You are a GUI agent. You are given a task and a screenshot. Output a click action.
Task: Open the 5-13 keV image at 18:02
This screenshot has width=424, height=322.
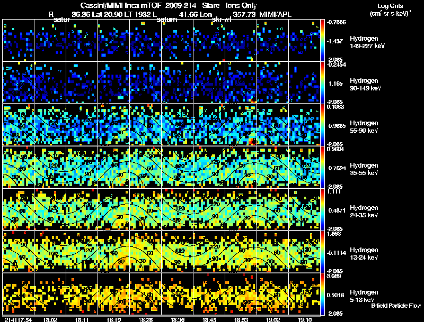click(x=50, y=294)
